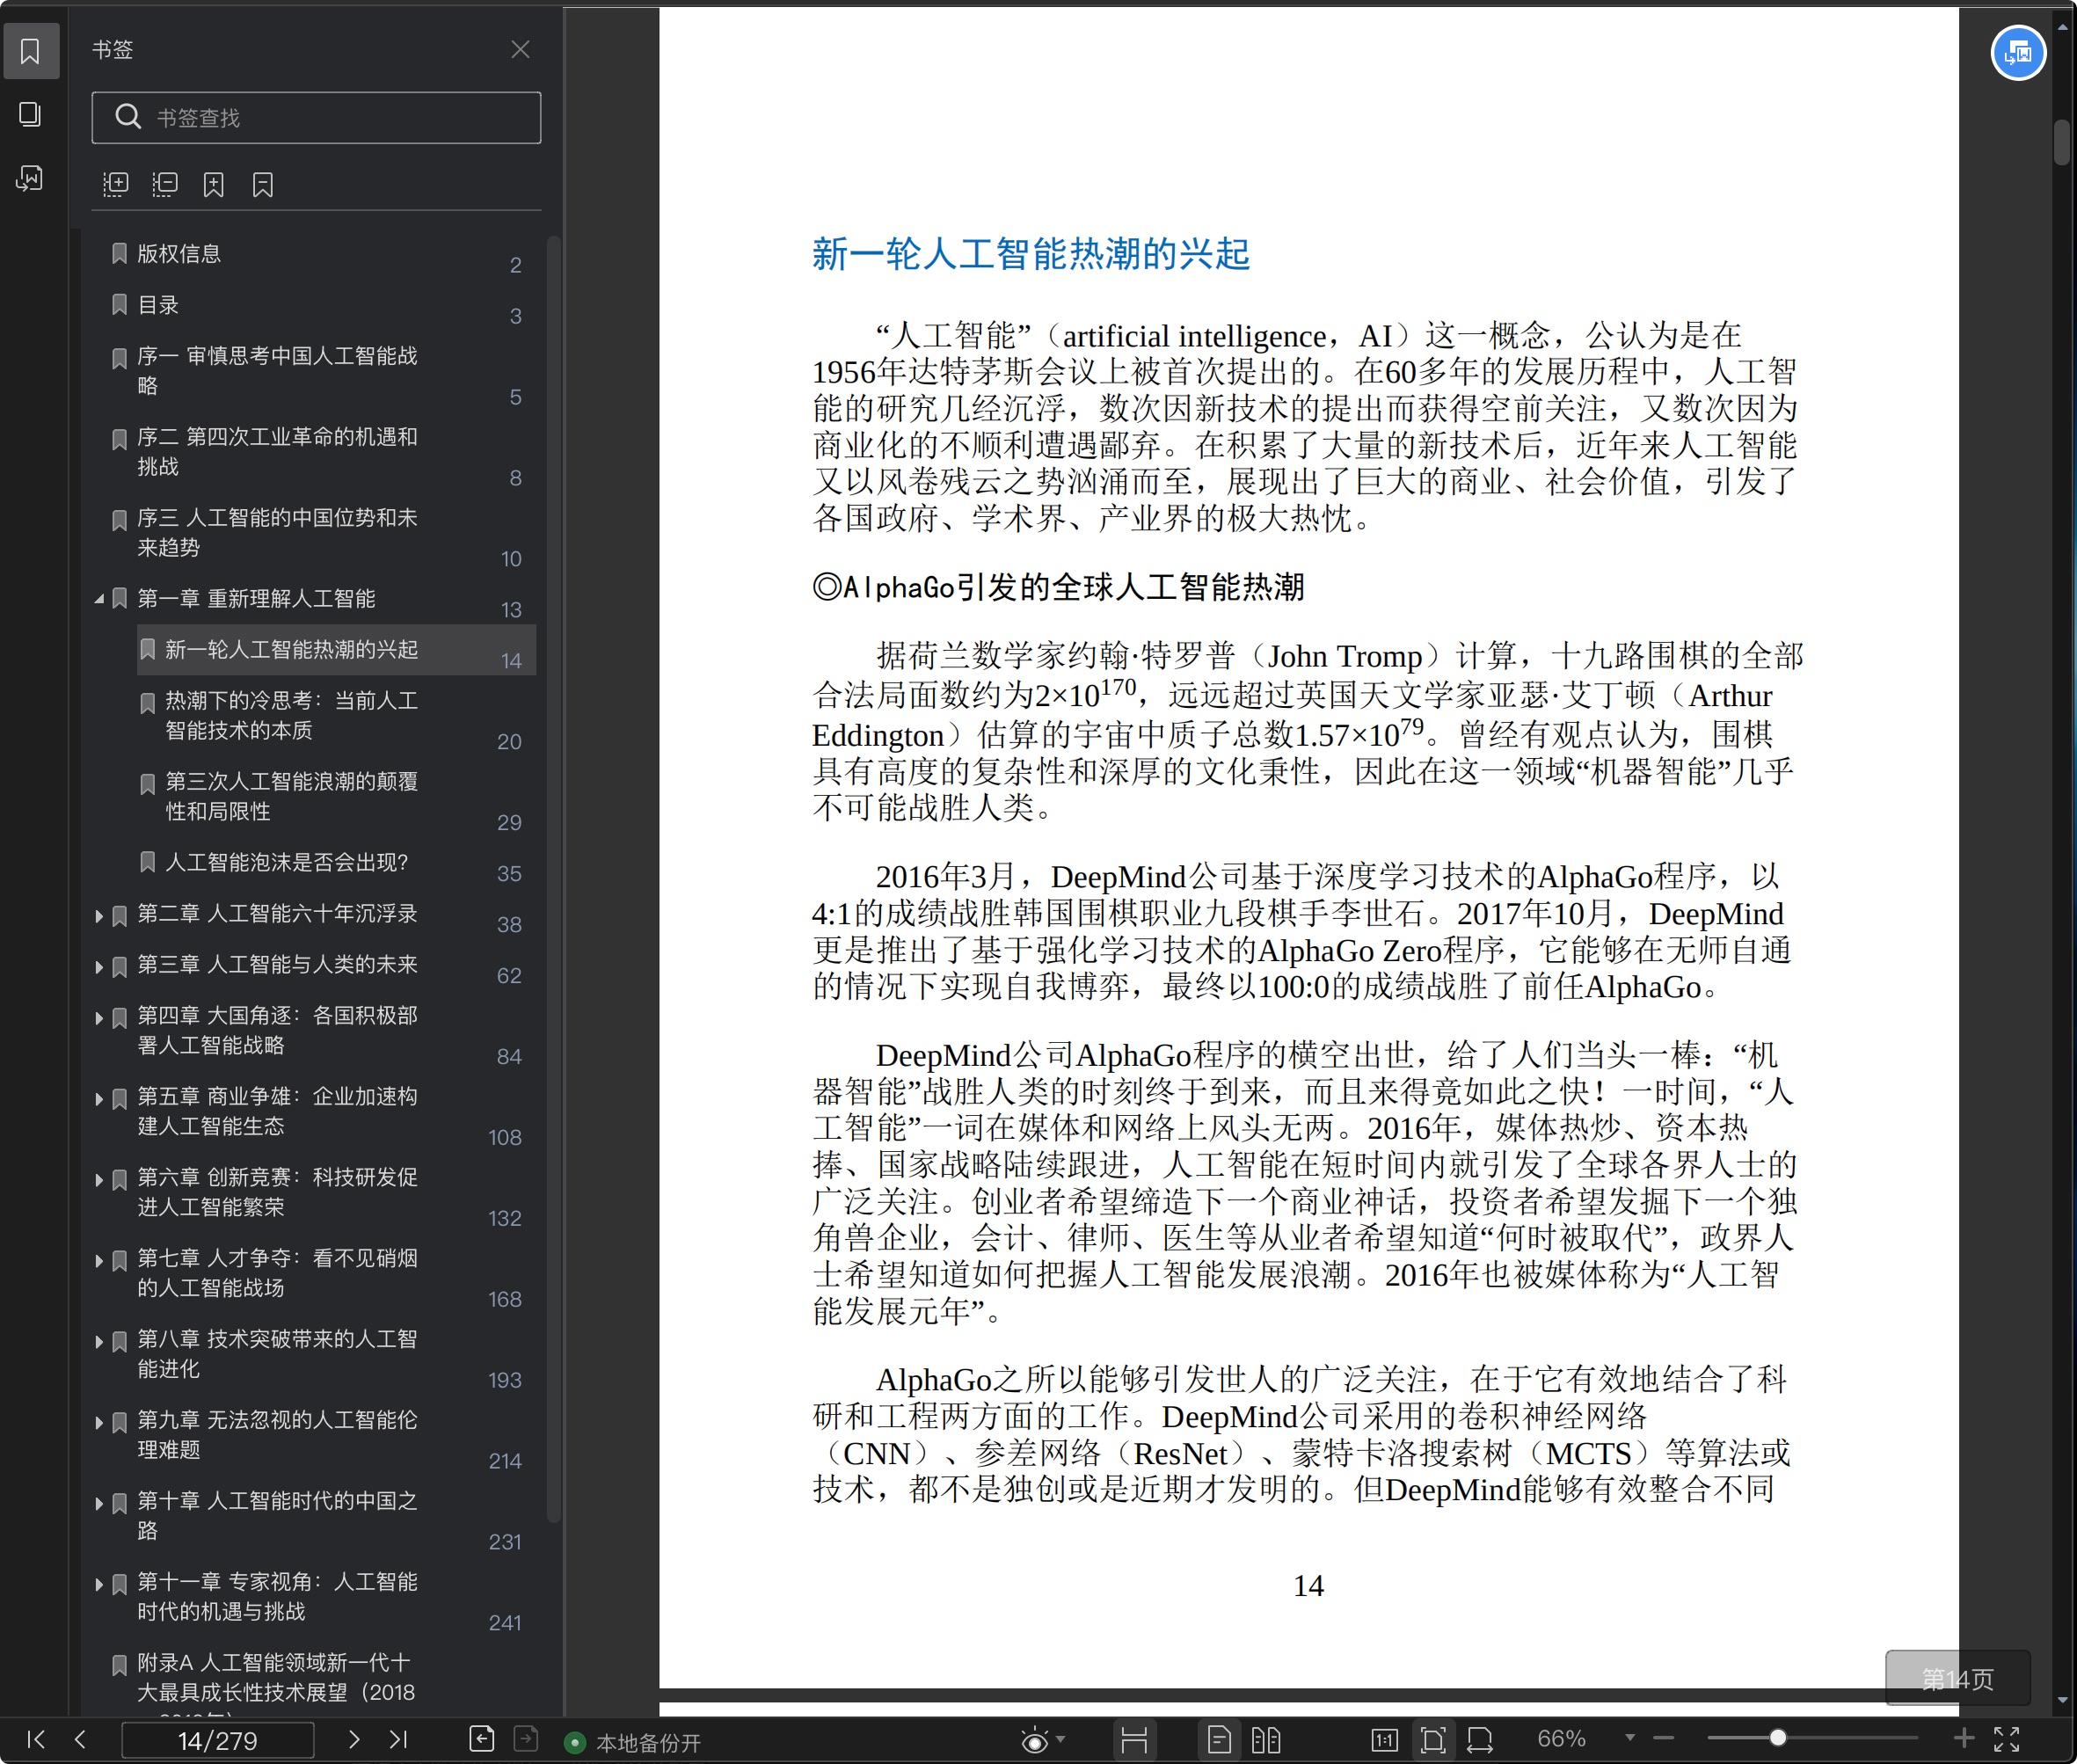
Task: Expand 第五章 商业争雄 bookmark
Action: pos(99,1098)
